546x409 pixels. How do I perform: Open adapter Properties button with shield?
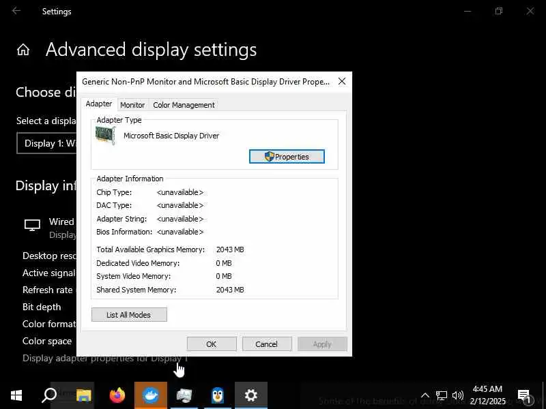click(287, 157)
